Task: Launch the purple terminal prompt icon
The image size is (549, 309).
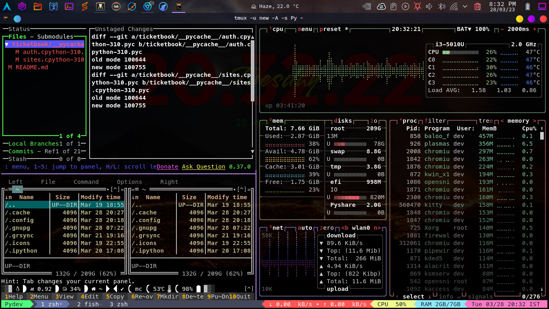Action: click(69, 6)
